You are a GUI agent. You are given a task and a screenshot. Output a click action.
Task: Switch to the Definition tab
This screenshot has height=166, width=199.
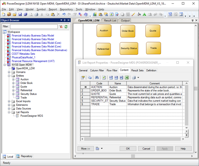point(151,70)
